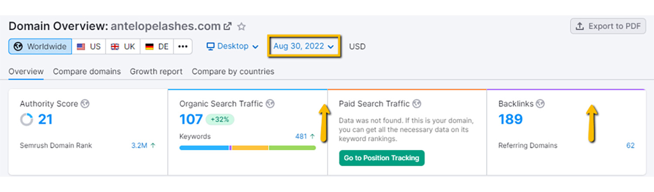The height and width of the screenshot is (192, 654).
Task: Click globe icon next to Authority Score
Action: point(85,104)
